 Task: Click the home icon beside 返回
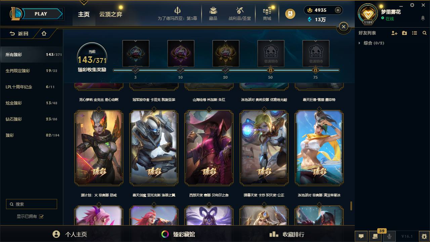44,33
